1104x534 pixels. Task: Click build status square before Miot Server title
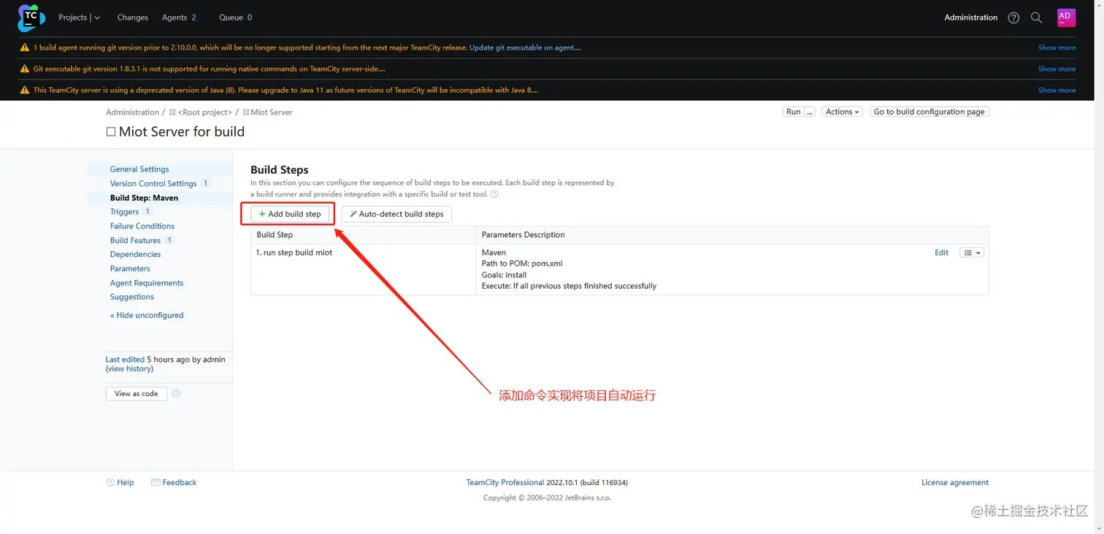pos(111,132)
